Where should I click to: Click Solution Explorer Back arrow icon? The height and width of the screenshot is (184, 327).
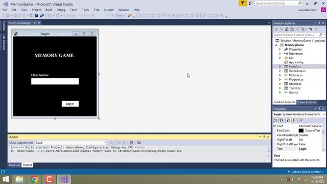(x=276, y=29)
